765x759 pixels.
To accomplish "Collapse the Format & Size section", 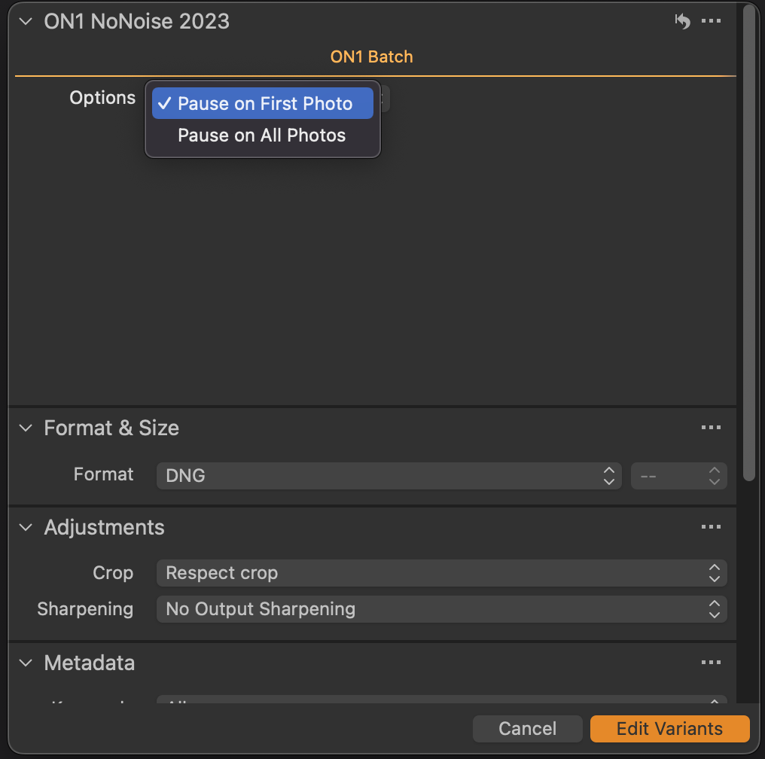I will click(26, 428).
